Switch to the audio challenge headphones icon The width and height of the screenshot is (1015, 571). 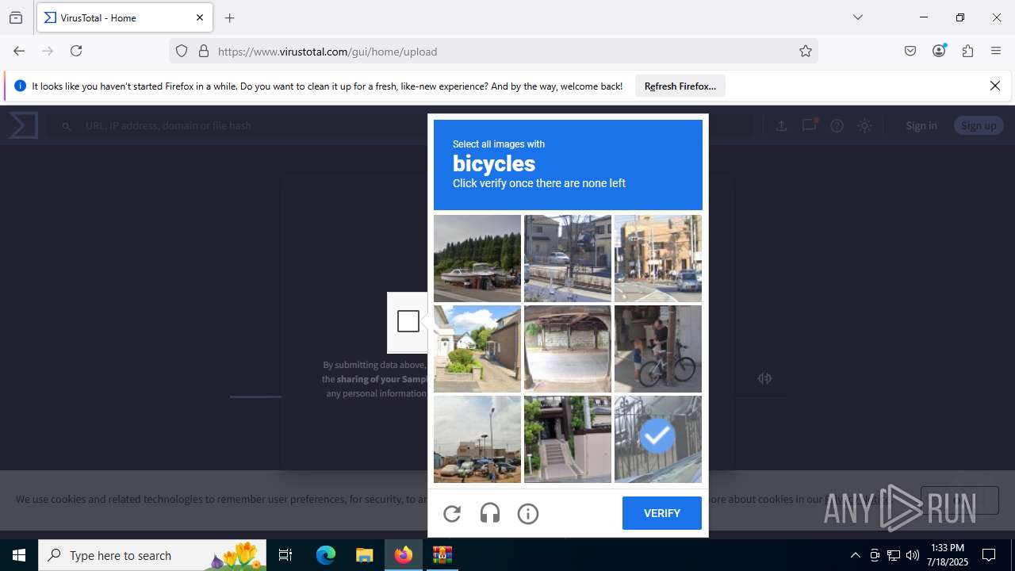(x=490, y=514)
